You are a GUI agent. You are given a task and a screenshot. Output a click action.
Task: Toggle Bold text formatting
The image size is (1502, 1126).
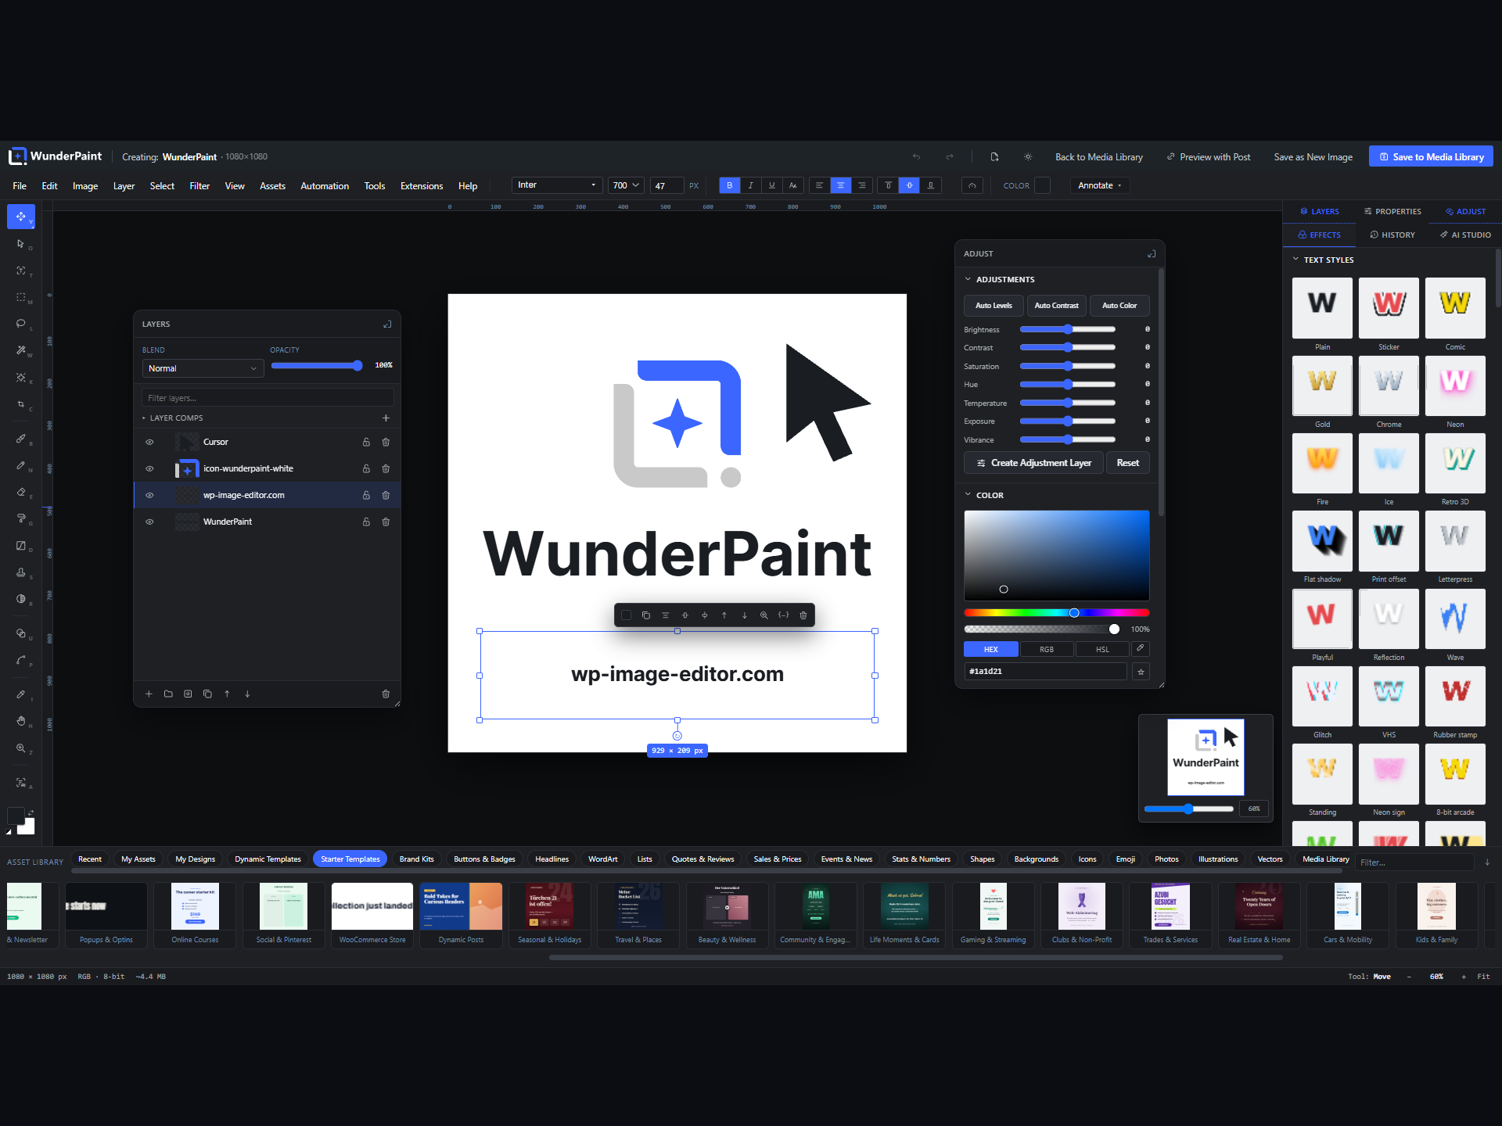pyautogui.click(x=729, y=185)
